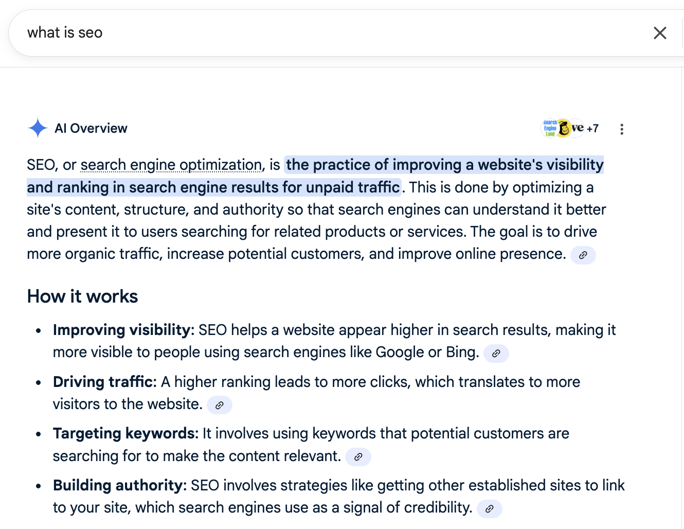Open the three-dot options menu
Screen dimensions: 684x529
click(x=622, y=129)
